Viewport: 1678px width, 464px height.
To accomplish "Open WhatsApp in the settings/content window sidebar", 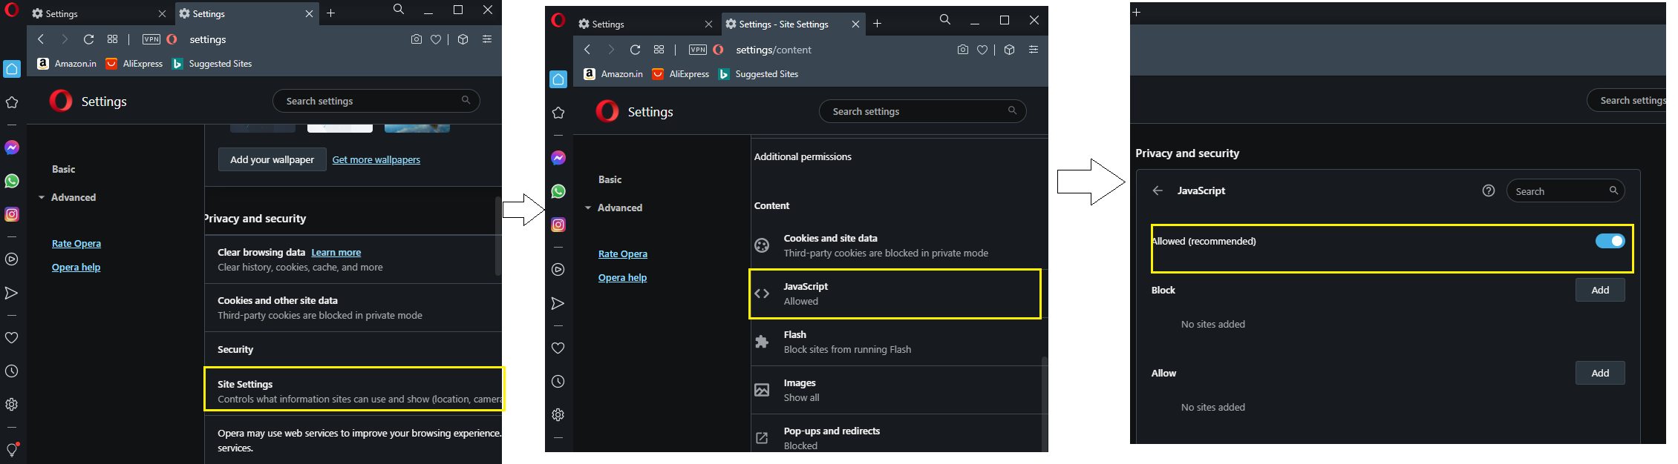I will point(558,191).
